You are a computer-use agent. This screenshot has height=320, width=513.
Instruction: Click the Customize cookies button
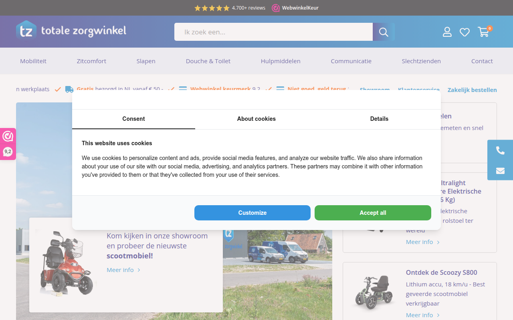pos(252,213)
